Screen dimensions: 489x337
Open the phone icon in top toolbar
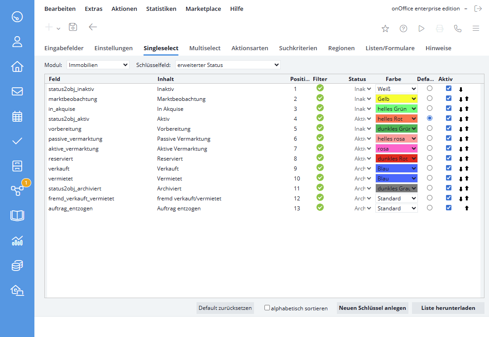point(458,28)
